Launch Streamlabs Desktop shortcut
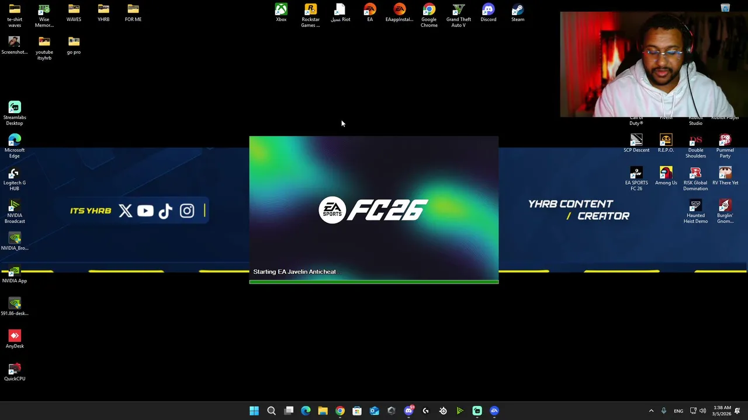This screenshot has width=748, height=420. 15,114
